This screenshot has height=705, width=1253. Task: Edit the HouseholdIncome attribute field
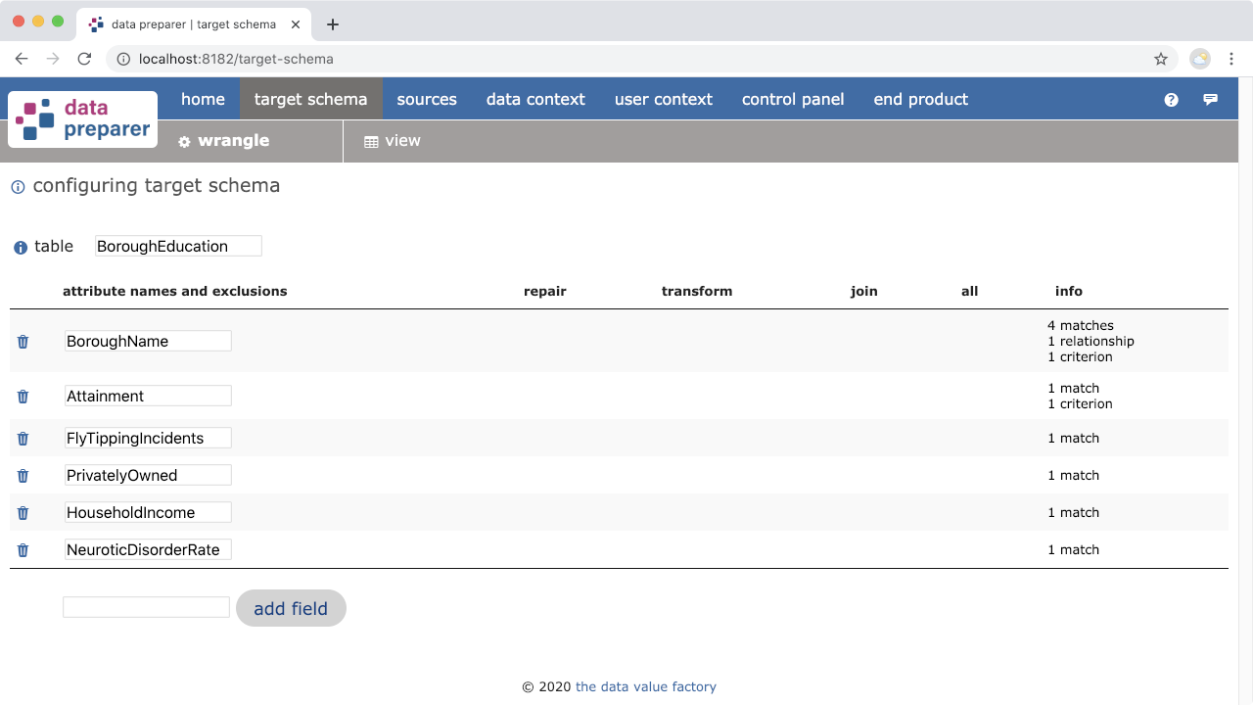[149, 512]
